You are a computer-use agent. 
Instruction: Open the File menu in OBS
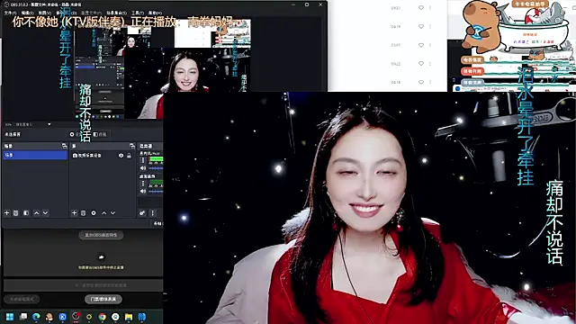pos(10,13)
